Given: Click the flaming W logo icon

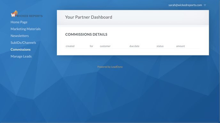Looking at the screenshot, I should tap(14, 14).
